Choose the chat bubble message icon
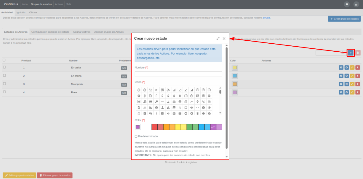 [x=174, y=108]
